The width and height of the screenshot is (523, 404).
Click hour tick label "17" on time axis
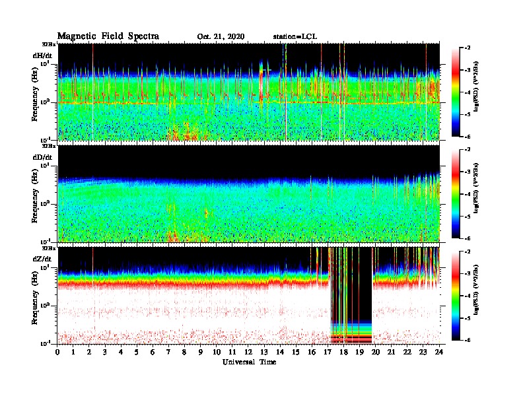(x=328, y=352)
